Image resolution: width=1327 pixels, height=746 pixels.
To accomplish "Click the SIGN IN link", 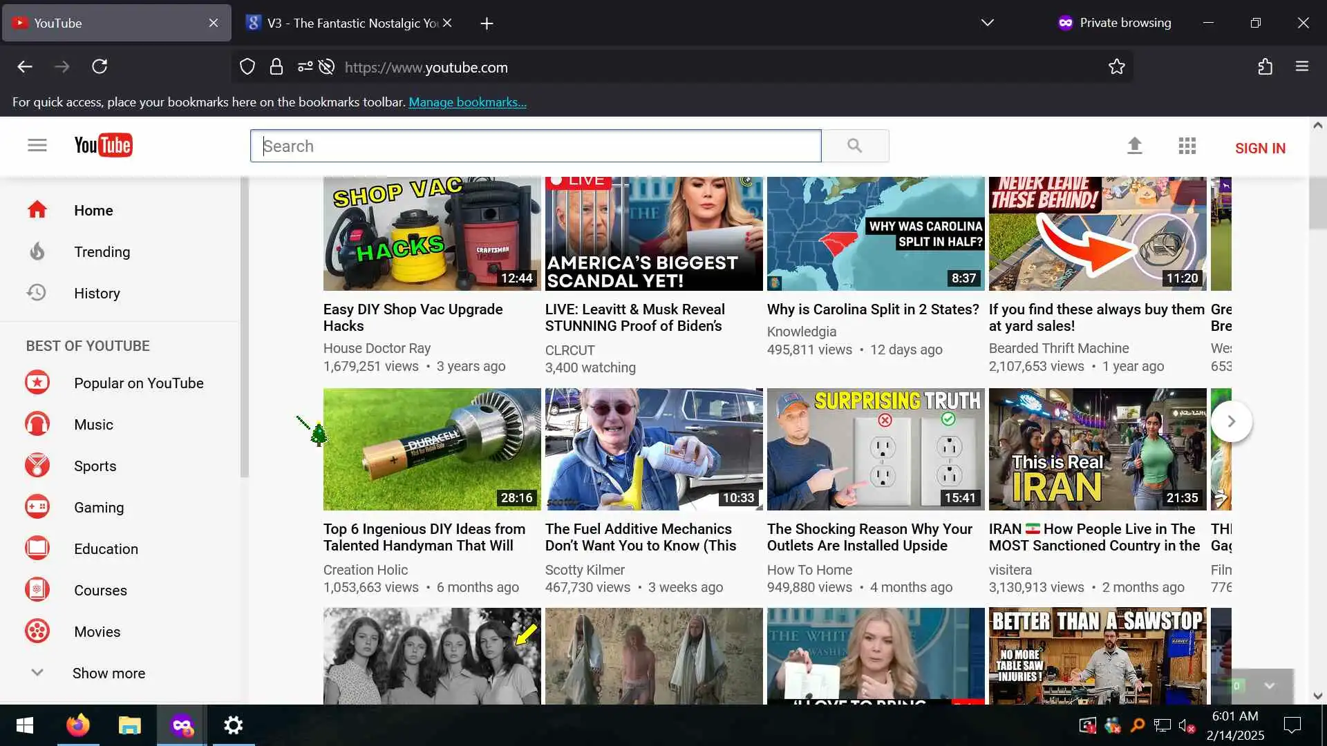I will click(x=1259, y=149).
